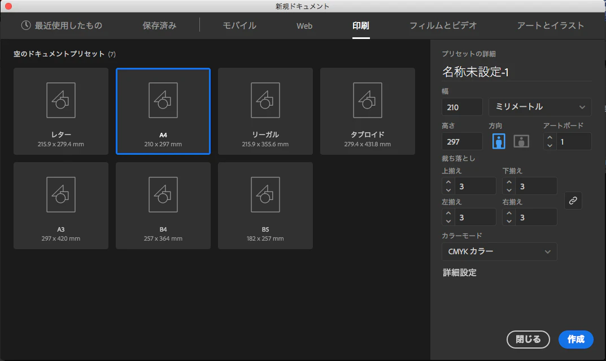Select the A4 document preset
This screenshot has height=361, width=606.
(163, 111)
